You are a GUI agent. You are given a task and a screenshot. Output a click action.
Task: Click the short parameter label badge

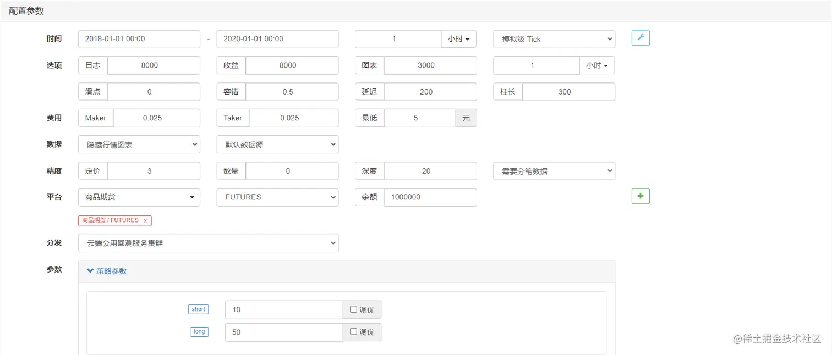[198, 309]
